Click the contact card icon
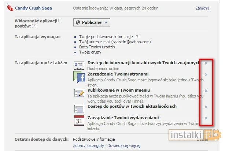This screenshot has width=225, height=151. (79, 66)
